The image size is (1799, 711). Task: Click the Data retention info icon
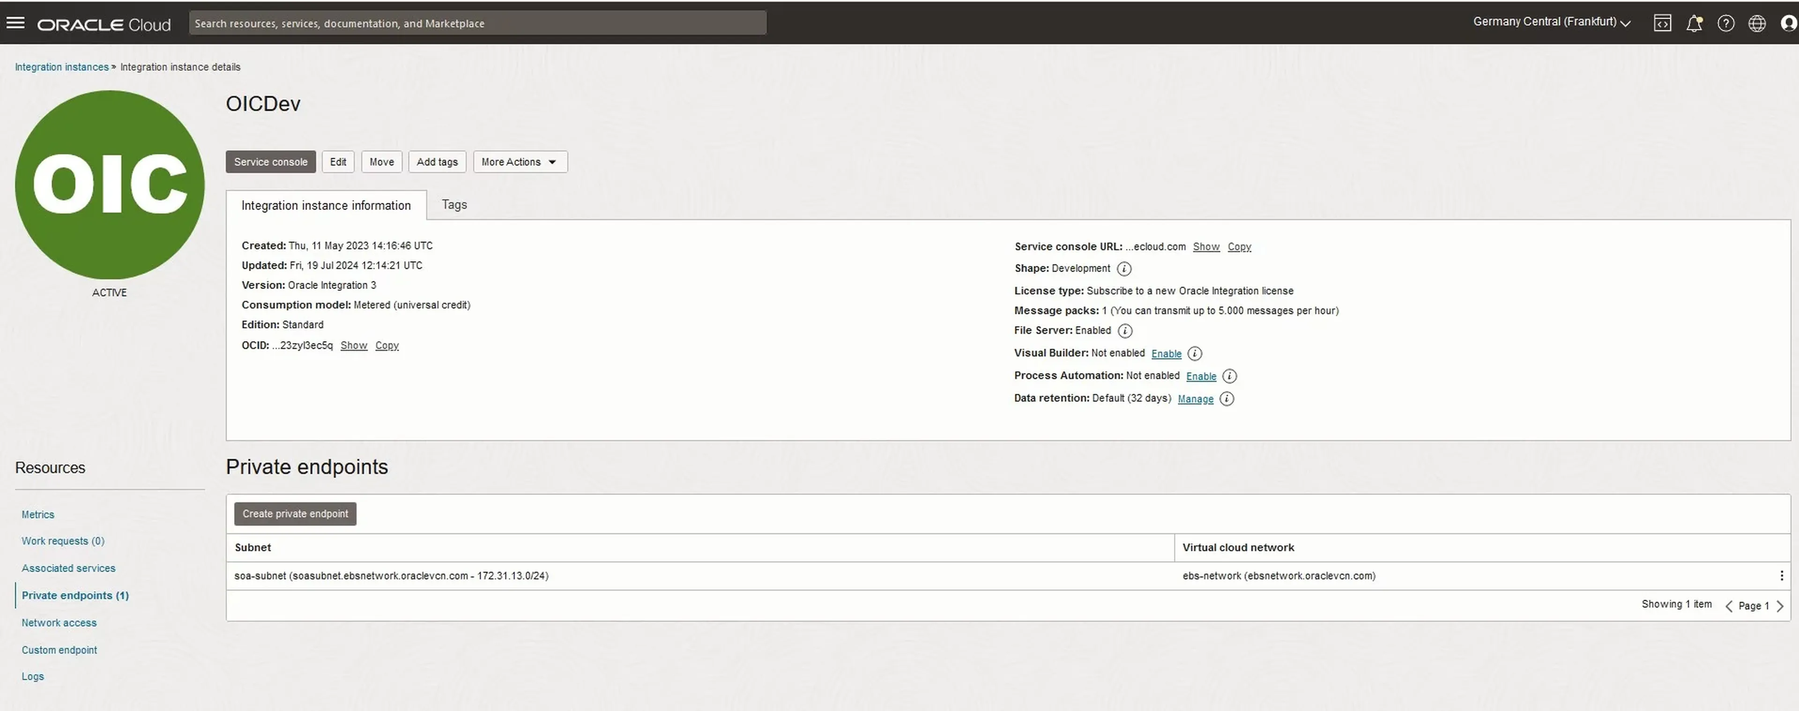click(x=1227, y=399)
